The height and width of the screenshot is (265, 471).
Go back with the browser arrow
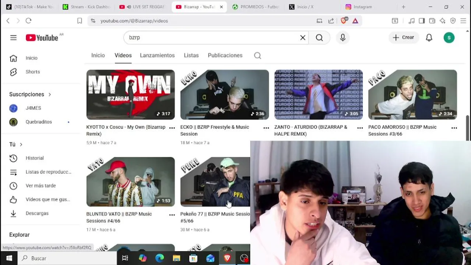pyautogui.click(x=8, y=21)
